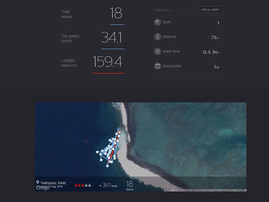Viewport: 269px width, 202px height.
Task: Click the 34.1 km/h speed on map bar
Action: tap(110, 185)
